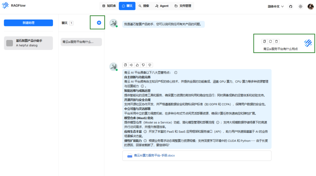The image size is (316, 176).
Task: Open reference info icon after 弹性扩容能力
Action: pyautogui.click(x=145, y=141)
